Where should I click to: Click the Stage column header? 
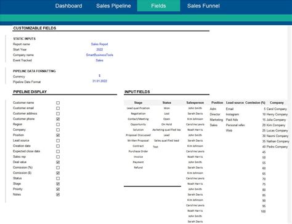click(138, 102)
